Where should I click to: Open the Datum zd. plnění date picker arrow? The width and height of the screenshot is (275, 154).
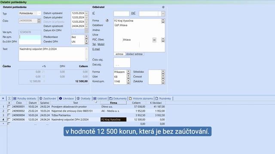(86, 18)
